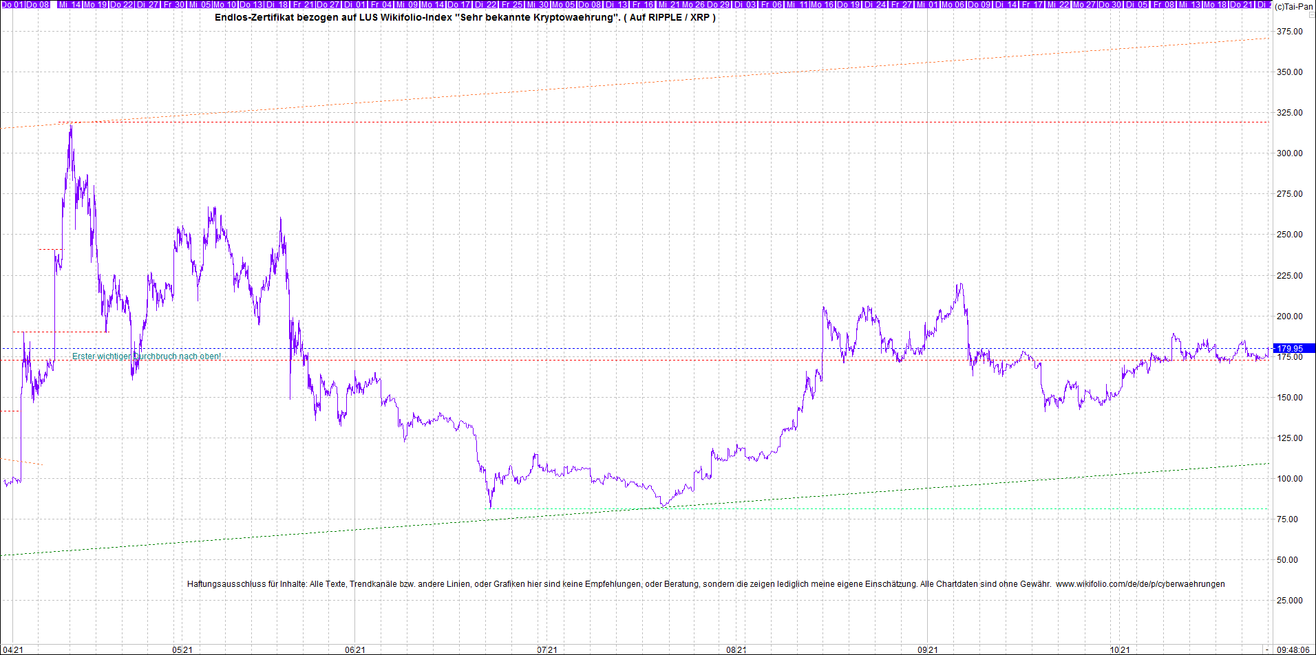Click the (c)Tai-Pan copyright label
The width and height of the screenshot is (1316, 655).
tap(1293, 6)
